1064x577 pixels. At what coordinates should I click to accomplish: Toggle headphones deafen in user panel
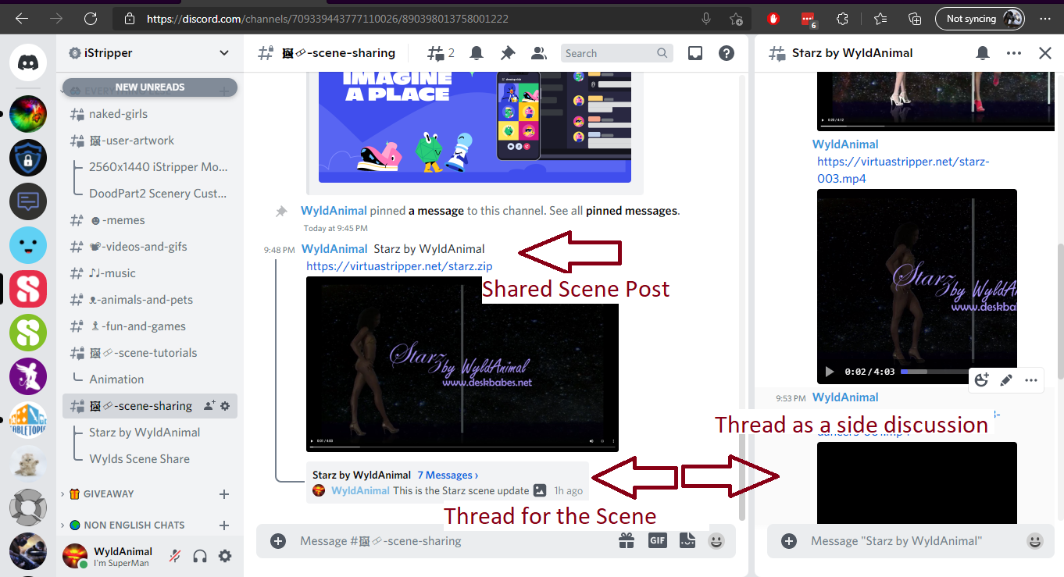coord(200,556)
